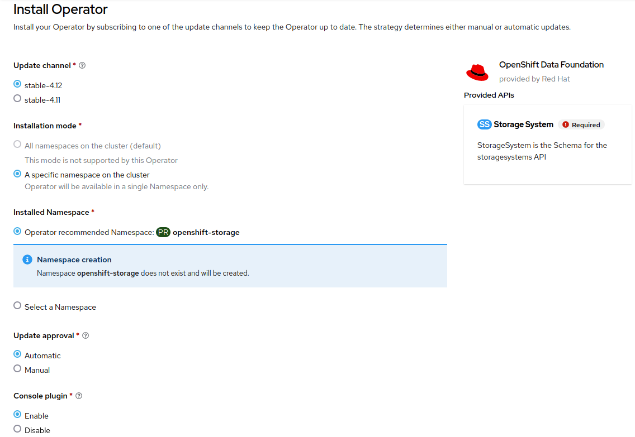Click the SS Storage System API icon
635x437 pixels.
click(x=484, y=124)
